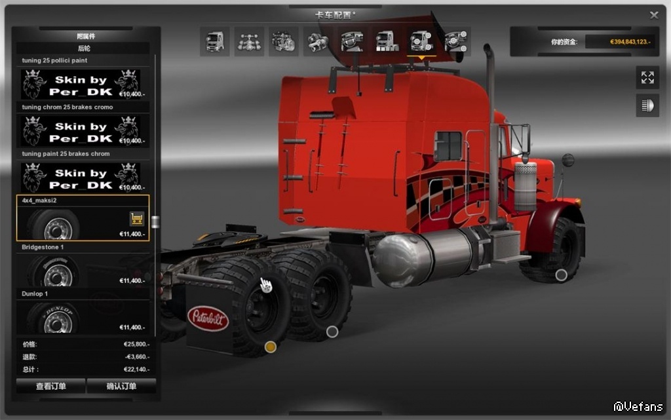Close the truck configuration window

[x=654, y=15]
